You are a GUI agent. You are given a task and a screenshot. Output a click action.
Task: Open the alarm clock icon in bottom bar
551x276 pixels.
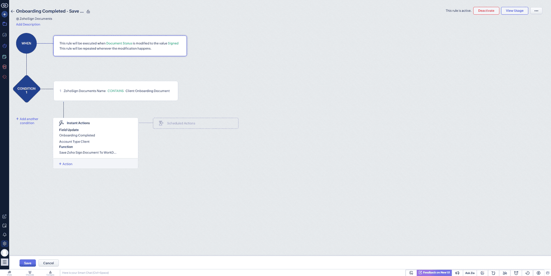(x=516, y=273)
